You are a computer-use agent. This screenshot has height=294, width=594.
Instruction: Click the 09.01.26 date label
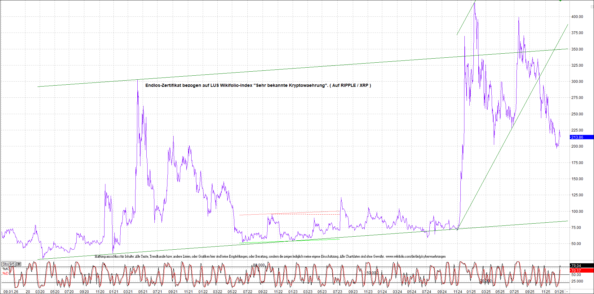coord(11,292)
